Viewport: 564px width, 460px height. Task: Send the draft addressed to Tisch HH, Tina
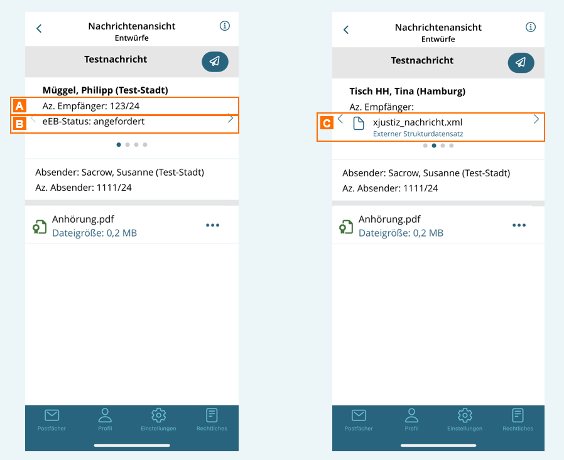(521, 62)
